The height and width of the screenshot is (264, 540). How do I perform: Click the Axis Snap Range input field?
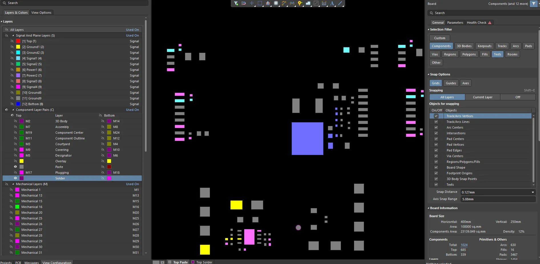coord(498,199)
